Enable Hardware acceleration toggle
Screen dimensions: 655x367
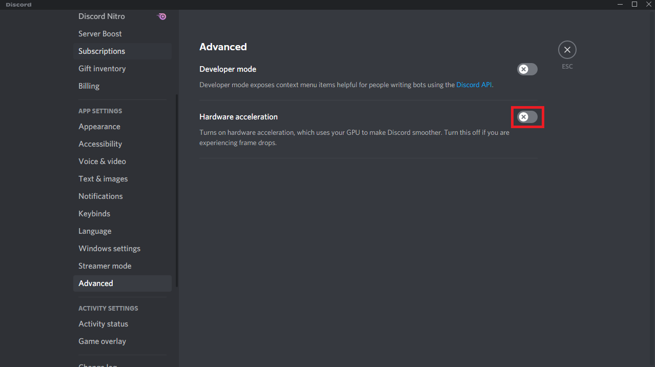coord(527,117)
